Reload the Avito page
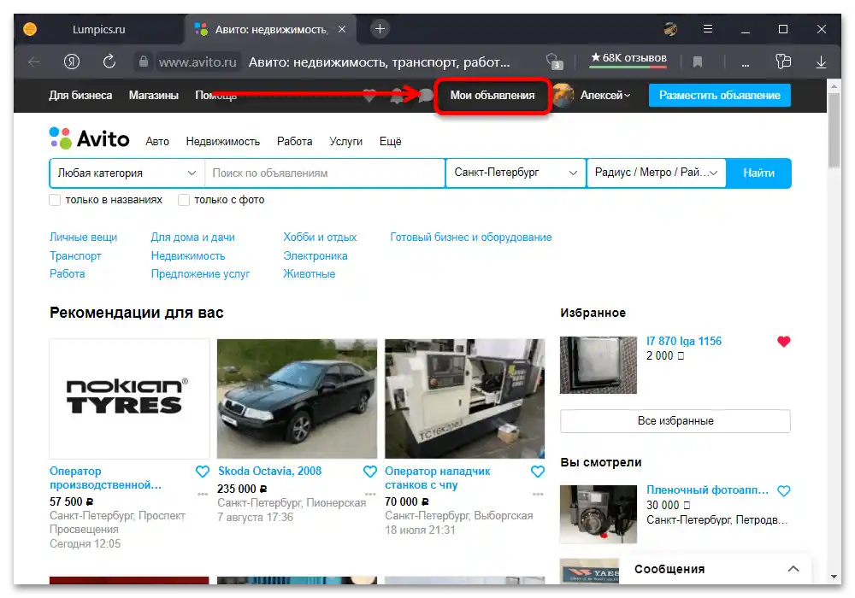This screenshot has height=598, width=855. click(109, 62)
